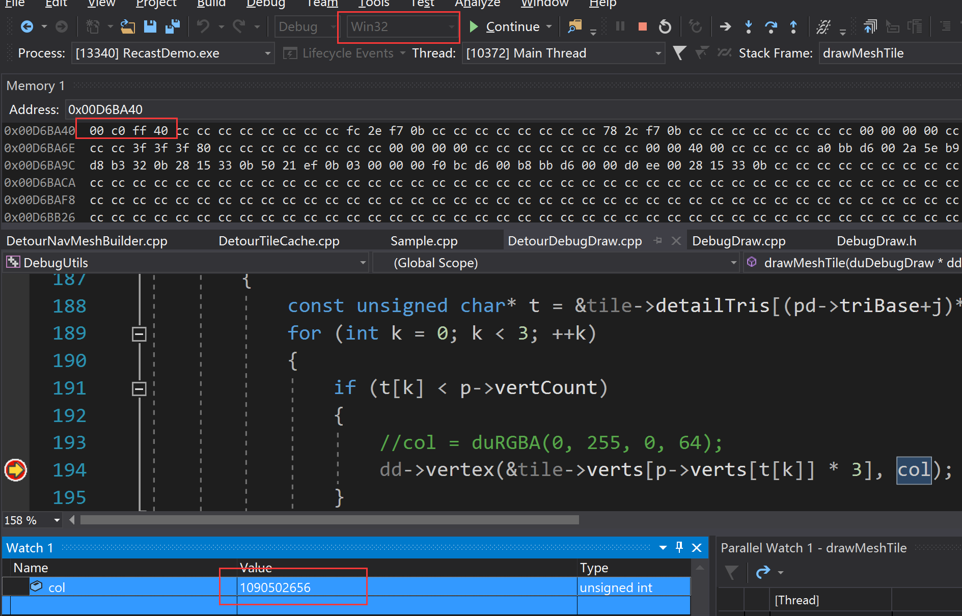Click the Find in Files icon

tap(575, 26)
